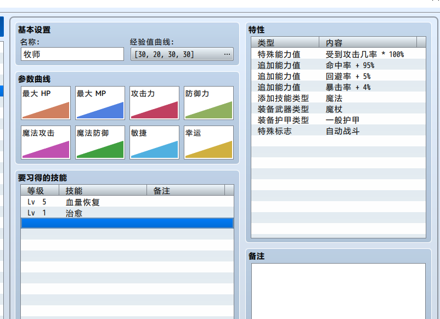Select the 回避率 + 5% trait row

tap(339, 76)
